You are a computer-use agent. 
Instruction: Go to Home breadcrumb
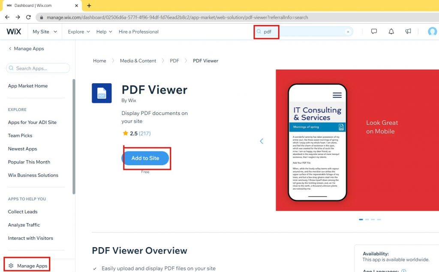coord(99,60)
